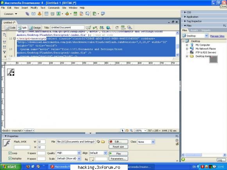This screenshot has height=170, width=227.
Task: Open the Manage Sites link
Action: (x=217, y=36)
